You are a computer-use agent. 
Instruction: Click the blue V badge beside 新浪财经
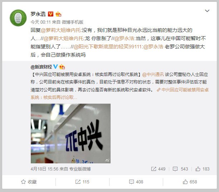coord(55,67)
